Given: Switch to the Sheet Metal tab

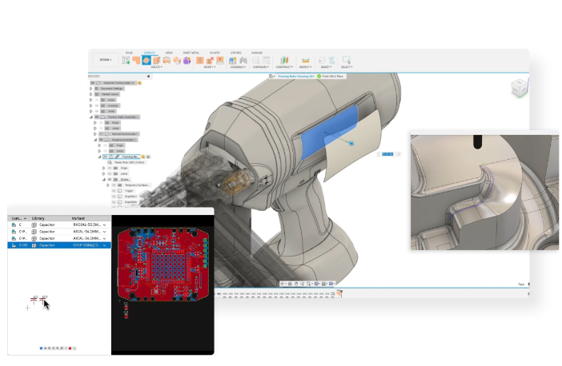Looking at the screenshot, I should 191,53.
